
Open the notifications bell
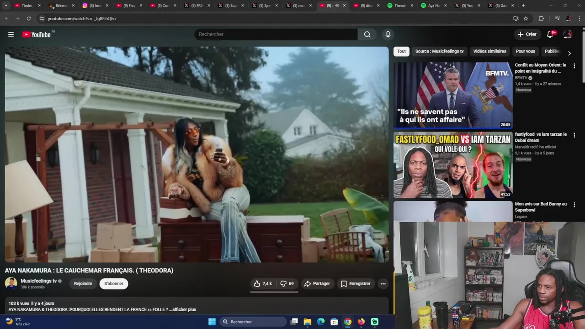[x=550, y=34]
